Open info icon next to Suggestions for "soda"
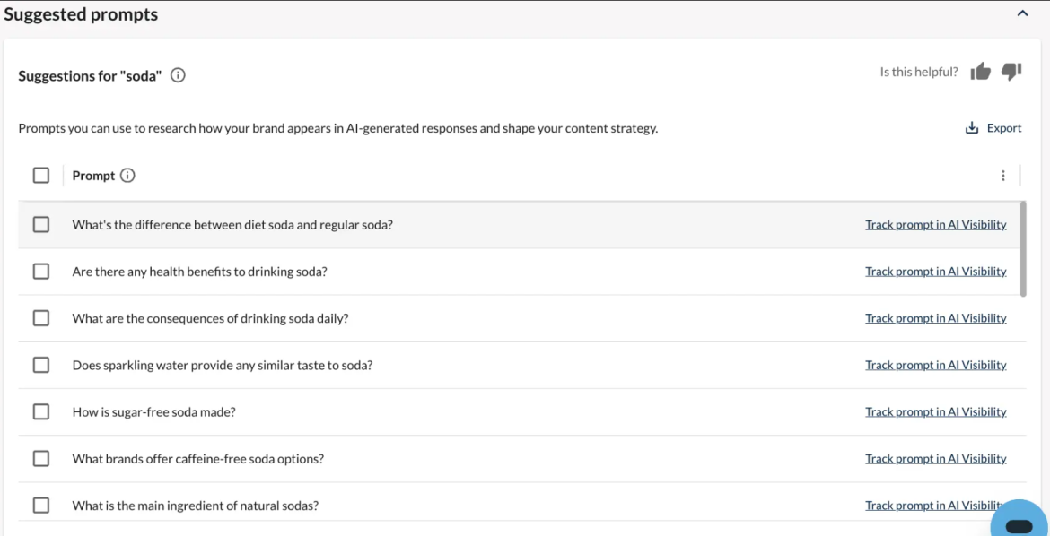This screenshot has height=536, width=1050. tap(178, 75)
